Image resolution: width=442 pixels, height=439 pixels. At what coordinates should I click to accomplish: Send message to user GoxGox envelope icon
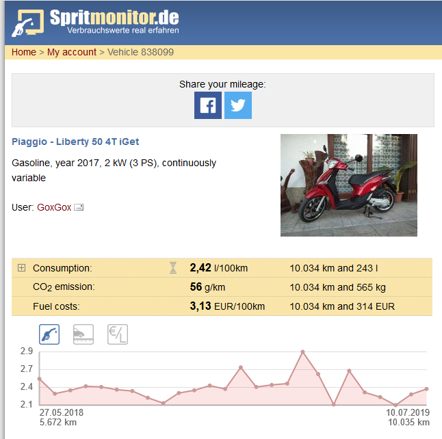click(79, 207)
